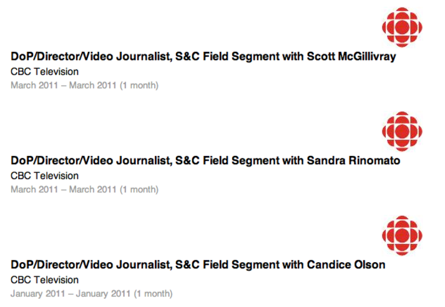This screenshot has height=307, width=445.
Task: Click the name Candice Olson in the heading
Action: click(346, 265)
